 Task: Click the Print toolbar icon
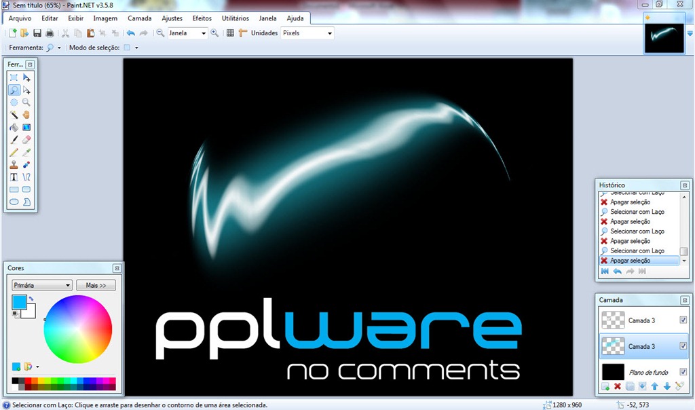(x=50, y=33)
